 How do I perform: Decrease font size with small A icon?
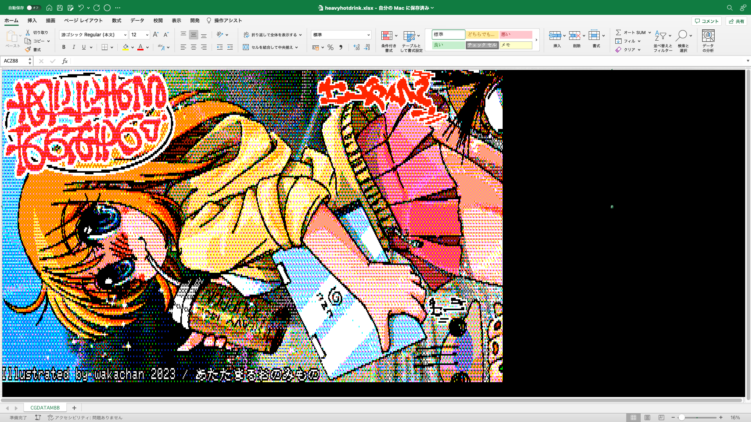[166, 34]
